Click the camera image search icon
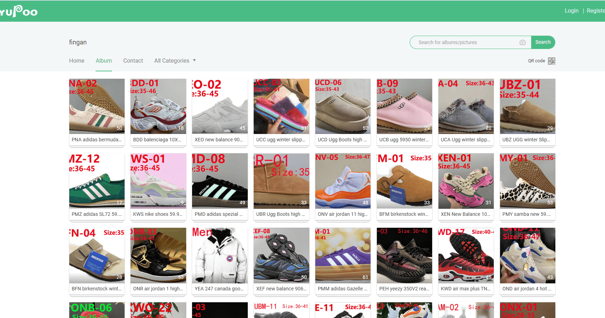Viewport: 605px width, 318px height. tap(522, 42)
